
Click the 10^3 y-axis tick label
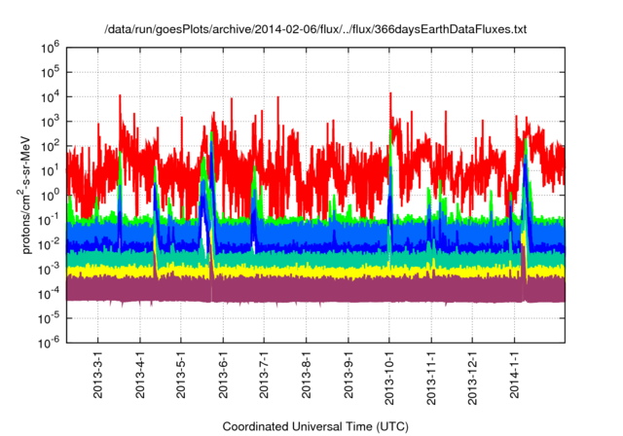[49, 121]
